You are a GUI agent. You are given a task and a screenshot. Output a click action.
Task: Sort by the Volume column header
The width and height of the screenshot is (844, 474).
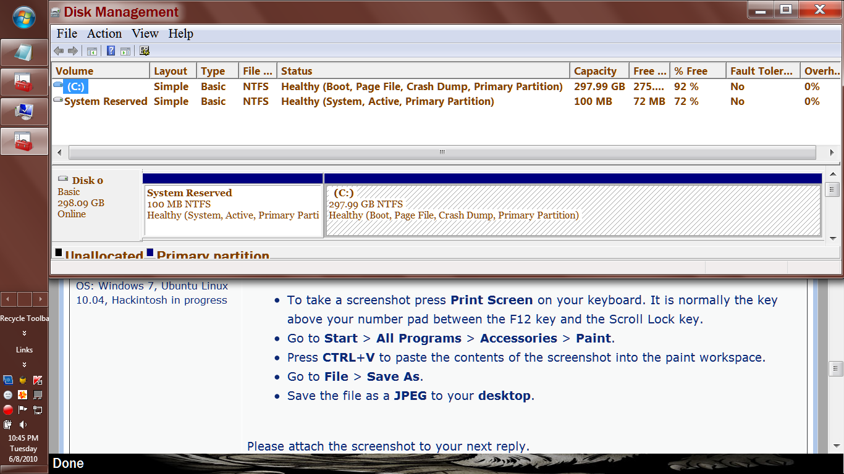(101, 71)
